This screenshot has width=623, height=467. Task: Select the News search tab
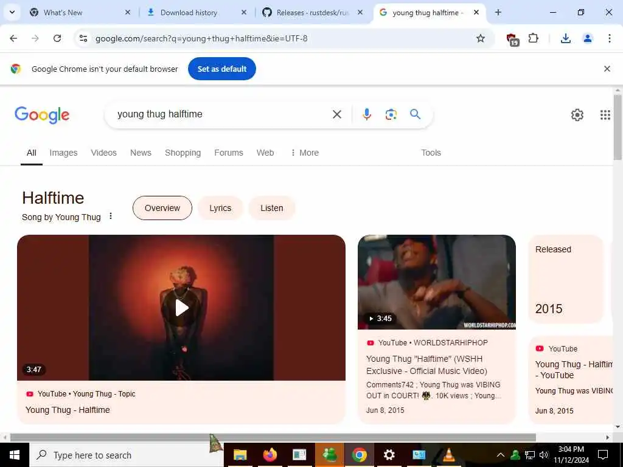click(141, 153)
